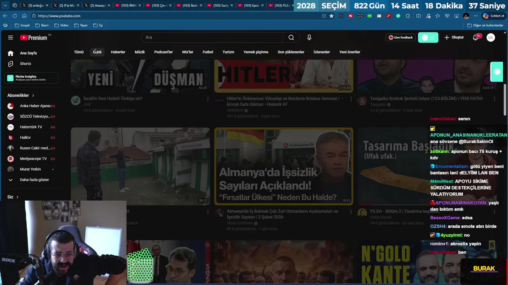Open the favorites list star icon
This screenshot has height=285, width=508.
[x=437, y=16]
